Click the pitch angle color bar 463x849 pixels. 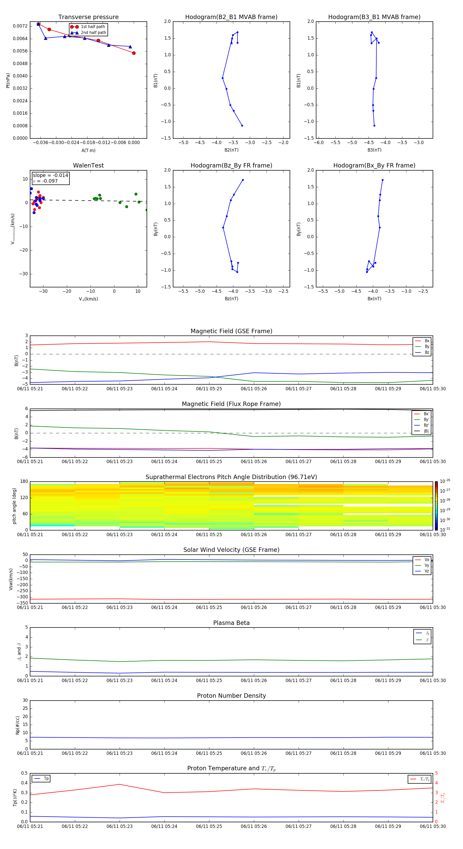coord(436,506)
